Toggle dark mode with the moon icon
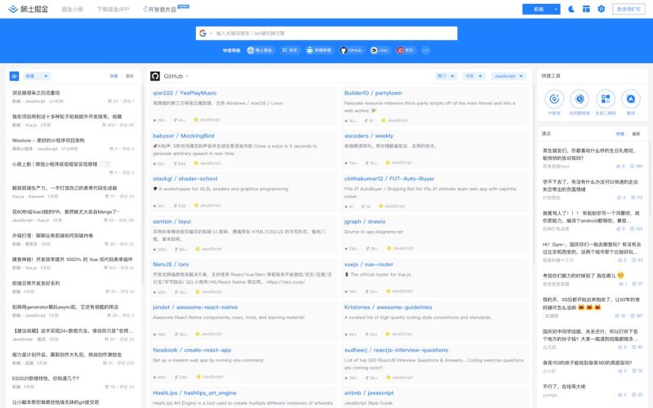 point(571,9)
